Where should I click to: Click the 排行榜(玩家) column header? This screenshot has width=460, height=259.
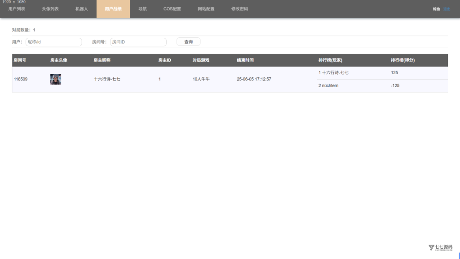point(330,60)
